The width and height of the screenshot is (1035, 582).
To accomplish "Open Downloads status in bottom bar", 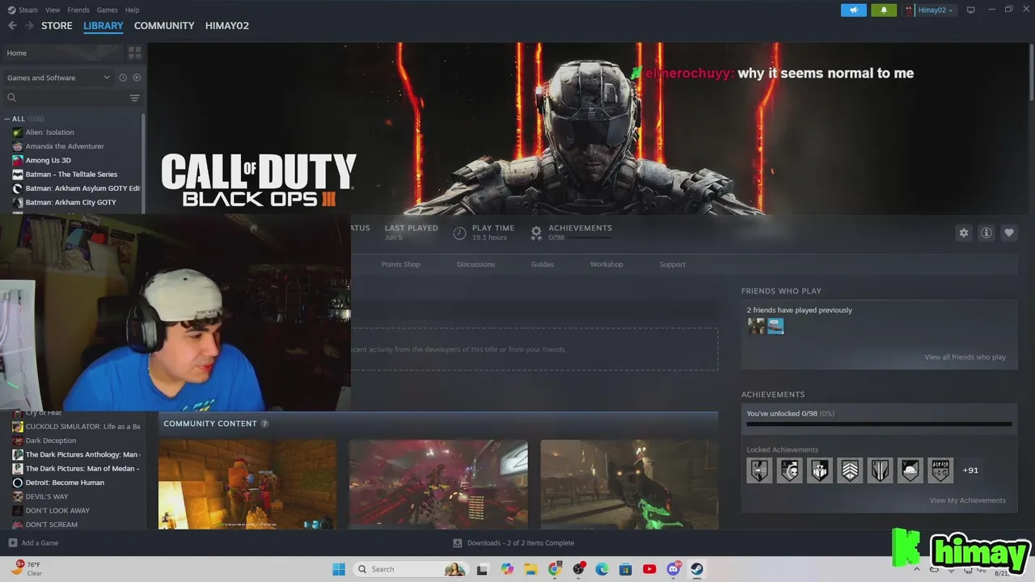I will coord(513,543).
